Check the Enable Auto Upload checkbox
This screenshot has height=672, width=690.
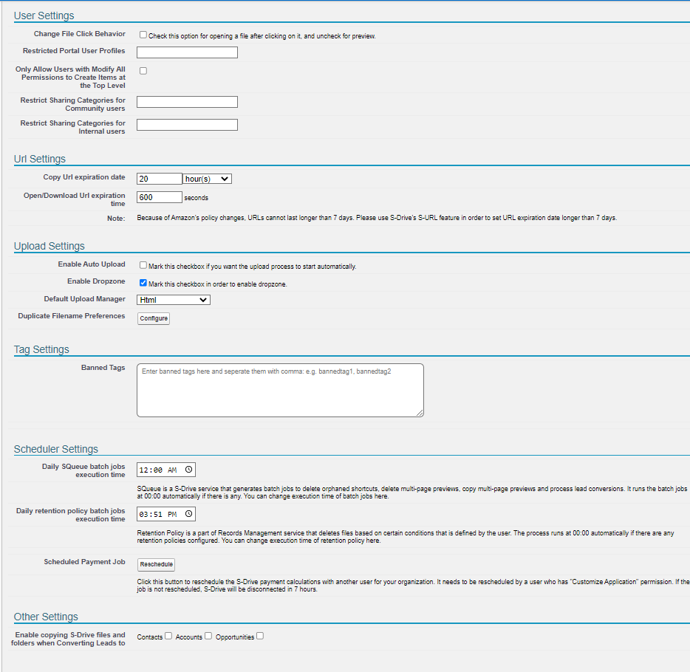point(143,265)
